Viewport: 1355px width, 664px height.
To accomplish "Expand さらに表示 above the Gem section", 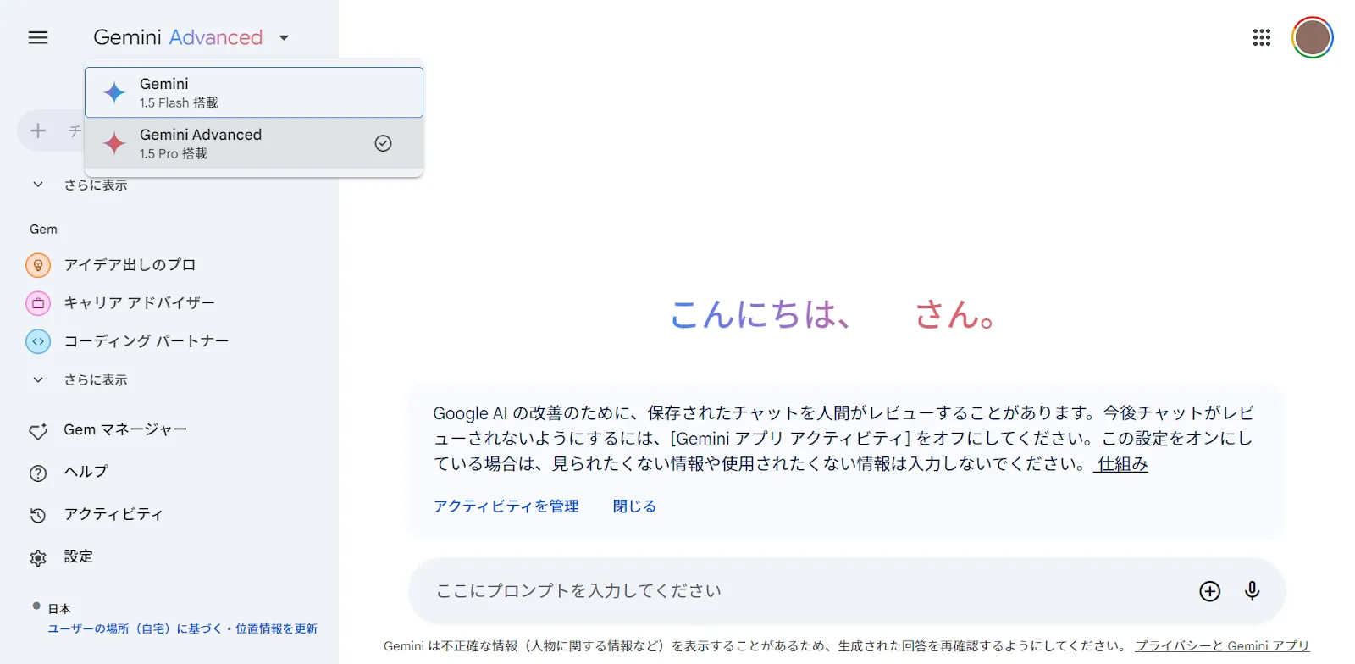I will 95,185.
